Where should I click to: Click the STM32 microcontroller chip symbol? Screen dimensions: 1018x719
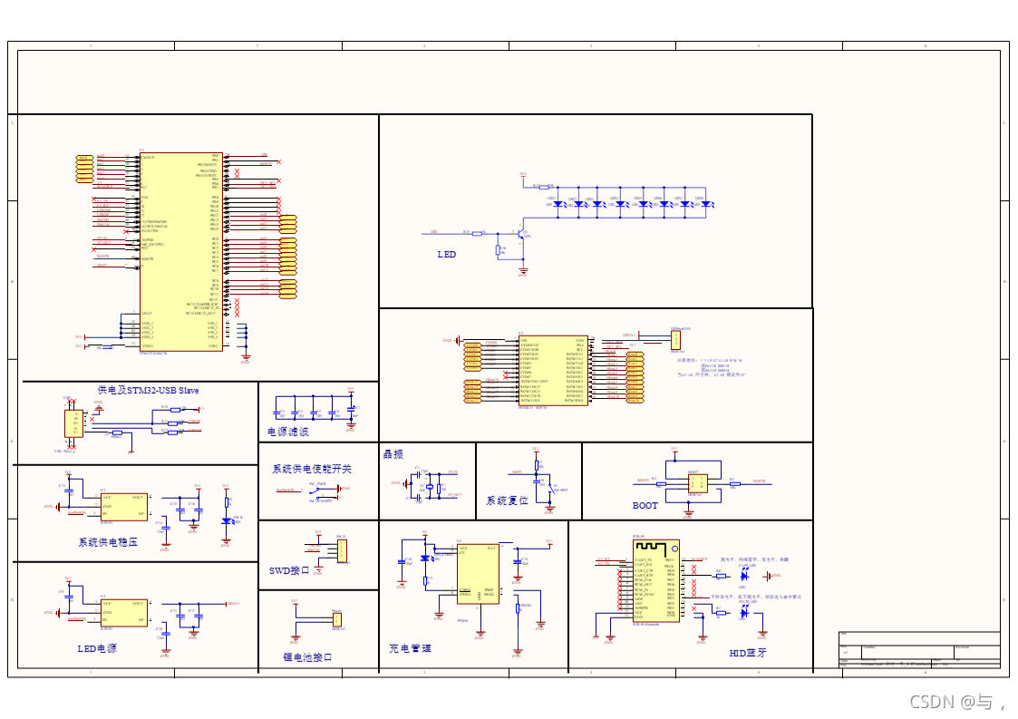(x=181, y=252)
